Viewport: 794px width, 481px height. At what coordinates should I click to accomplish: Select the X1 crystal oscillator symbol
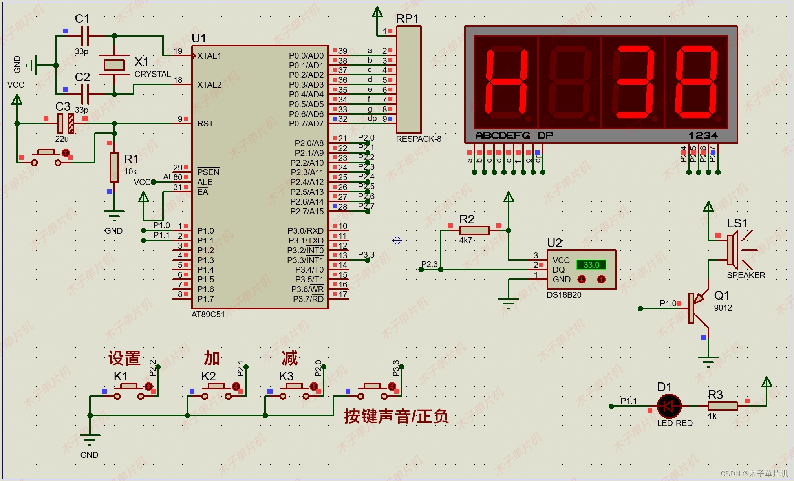[114, 65]
